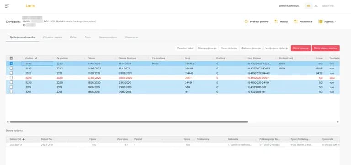The height and width of the screenshot is (165, 351).
Task: Check the checkbox for the 2022 row
Action: (x=11, y=68)
